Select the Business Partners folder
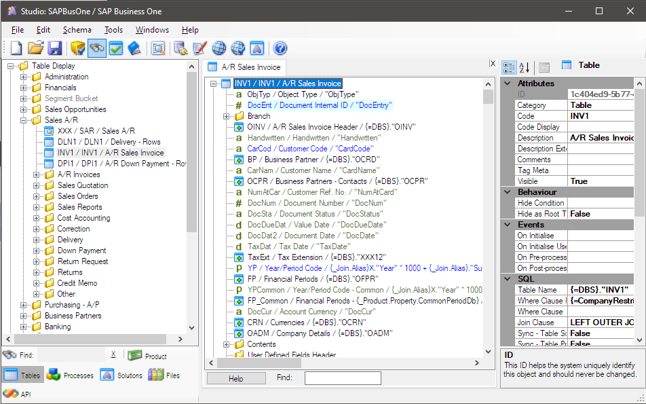 pos(73,316)
